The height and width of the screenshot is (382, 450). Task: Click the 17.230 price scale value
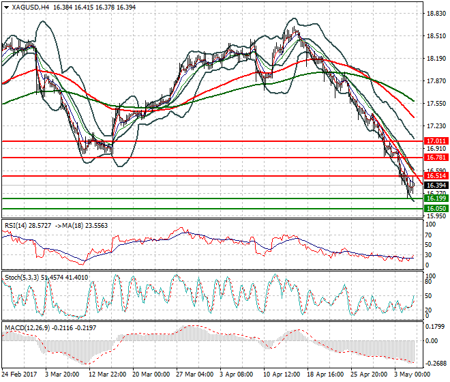click(x=436, y=126)
